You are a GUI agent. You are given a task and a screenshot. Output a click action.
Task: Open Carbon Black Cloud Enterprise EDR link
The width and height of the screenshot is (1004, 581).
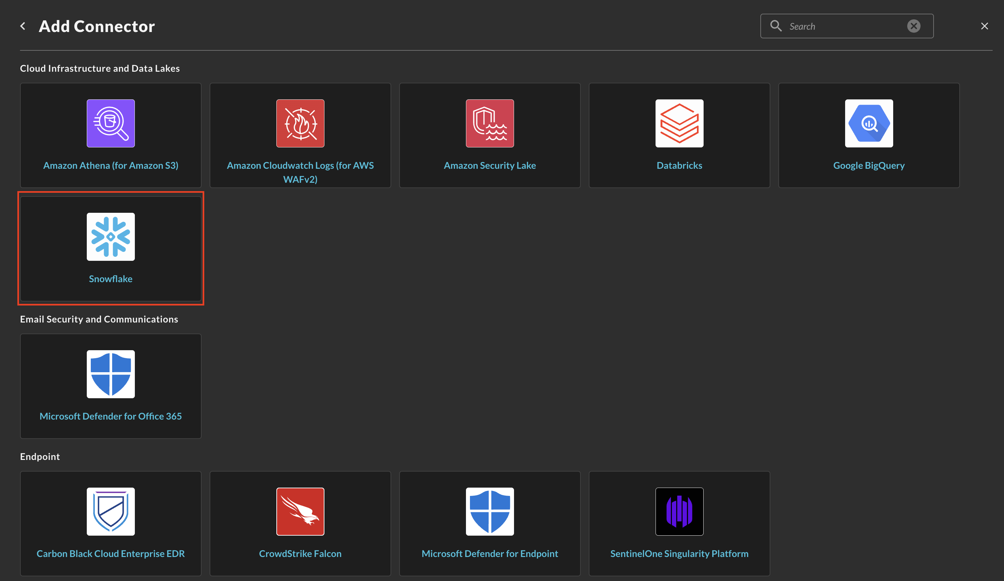click(x=111, y=554)
